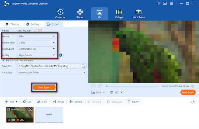Open clip effects with the star icon
The height and width of the screenshot is (129, 199).
[x=18, y=120]
